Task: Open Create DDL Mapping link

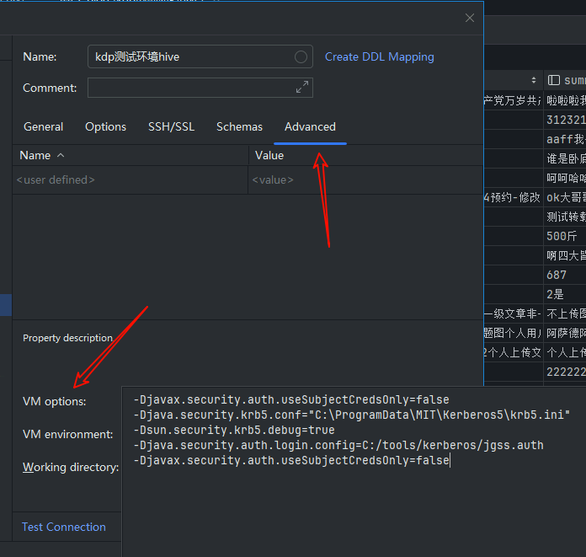Action: [x=380, y=56]
